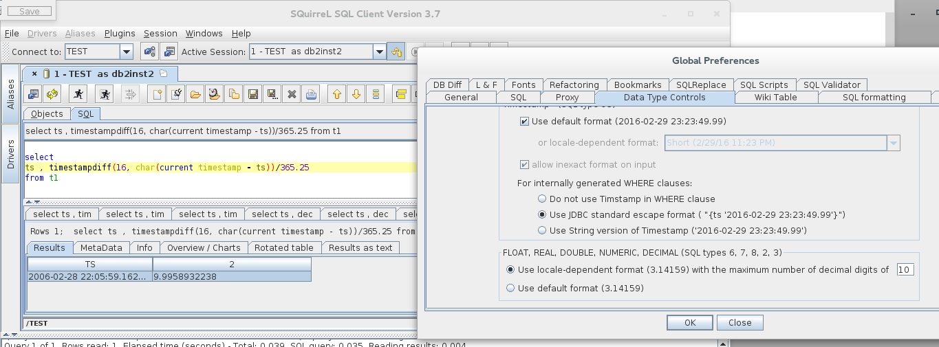Switch to the DB Diff preferences tab
939x347 pixels.
coord(447,85)
